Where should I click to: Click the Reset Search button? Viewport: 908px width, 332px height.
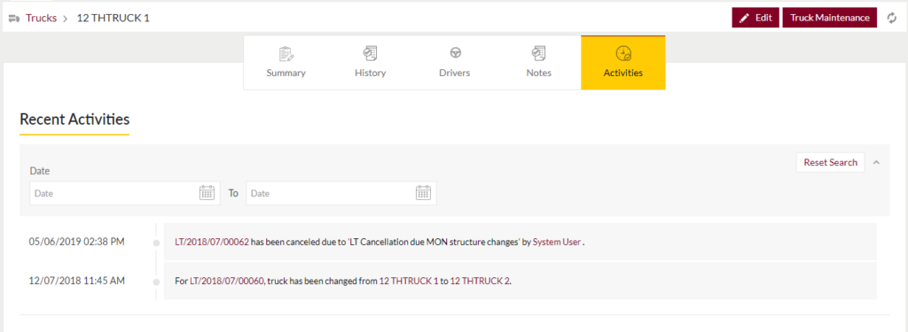(x=830, y=163)
